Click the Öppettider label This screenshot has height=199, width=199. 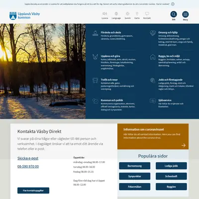click(x=79, y=158)
